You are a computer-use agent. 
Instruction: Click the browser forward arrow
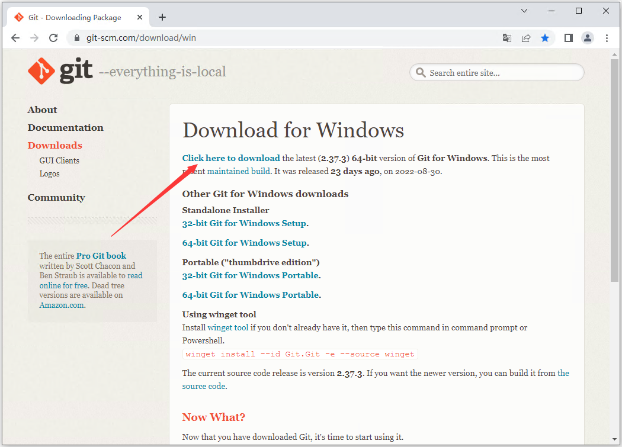click(34, 38)
